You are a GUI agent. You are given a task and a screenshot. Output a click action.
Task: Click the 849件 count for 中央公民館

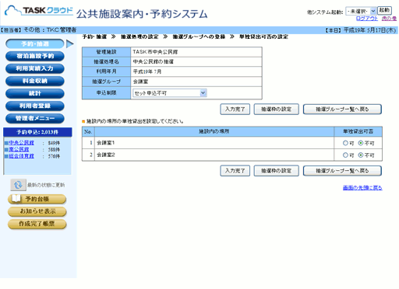pyautogui.click(x=54, y=143)
